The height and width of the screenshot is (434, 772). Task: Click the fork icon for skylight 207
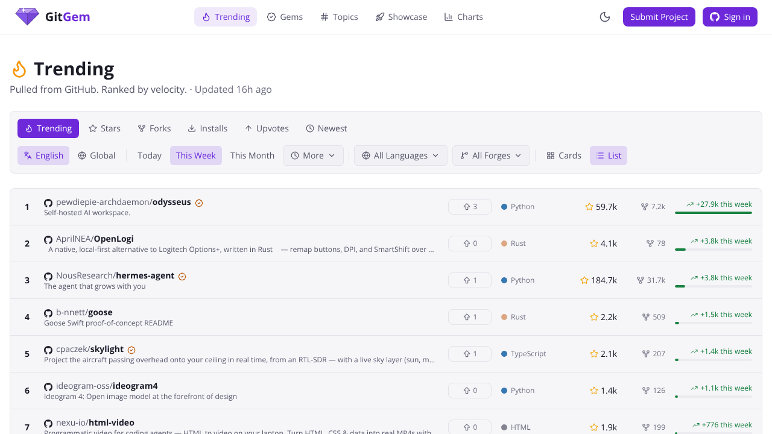pos(646,354)
